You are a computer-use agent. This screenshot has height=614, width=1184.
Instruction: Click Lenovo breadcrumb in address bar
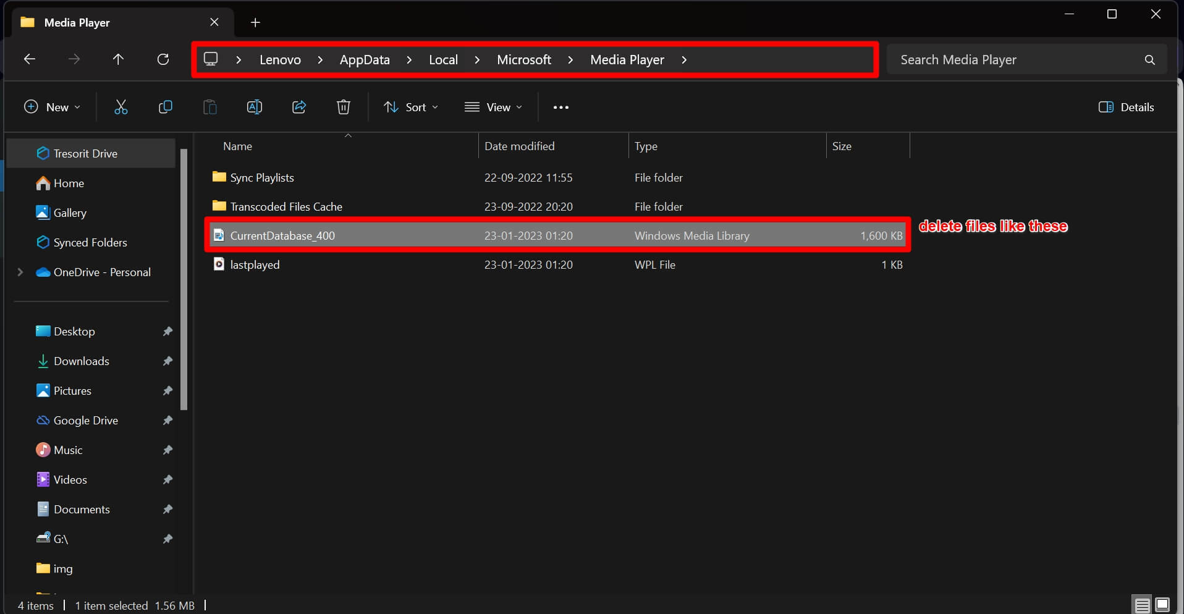(x=280, y=60)
